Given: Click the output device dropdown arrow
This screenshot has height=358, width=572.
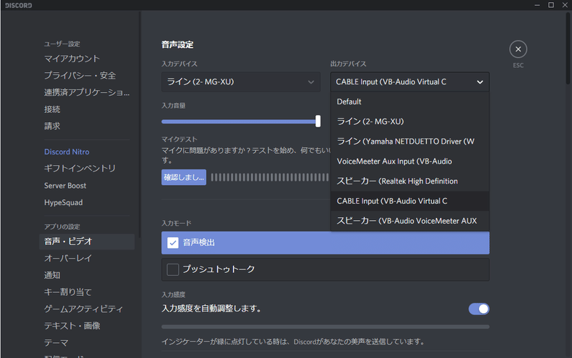Looking at the screenshot, I should [480, 82].
